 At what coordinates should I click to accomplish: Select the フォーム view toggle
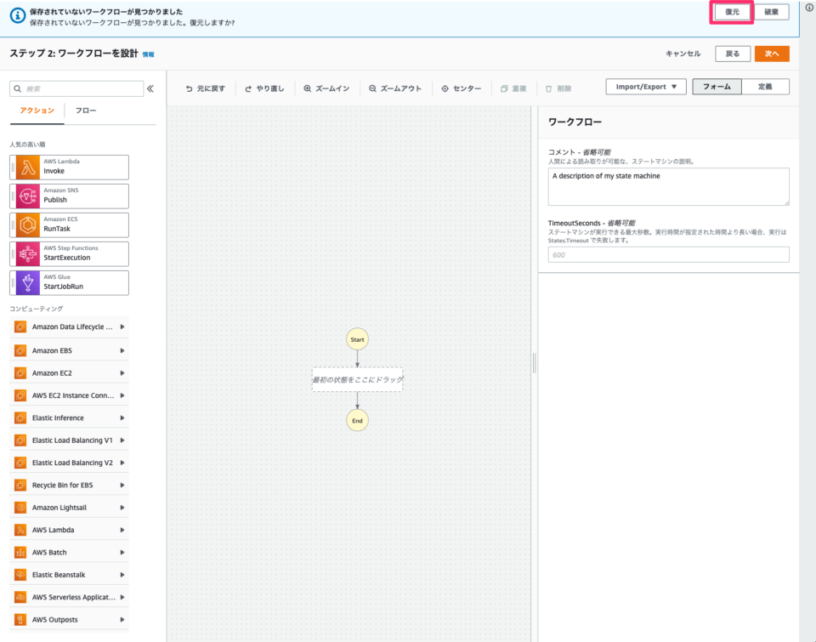[717, 87]
